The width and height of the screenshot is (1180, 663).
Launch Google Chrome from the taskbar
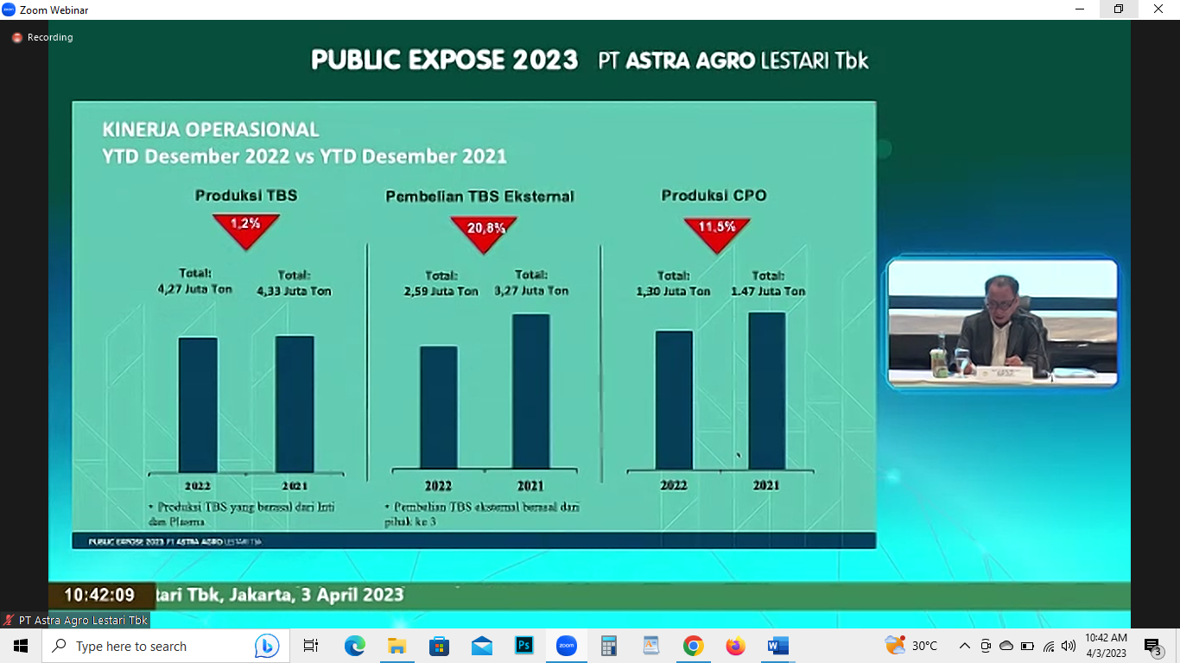693,646
